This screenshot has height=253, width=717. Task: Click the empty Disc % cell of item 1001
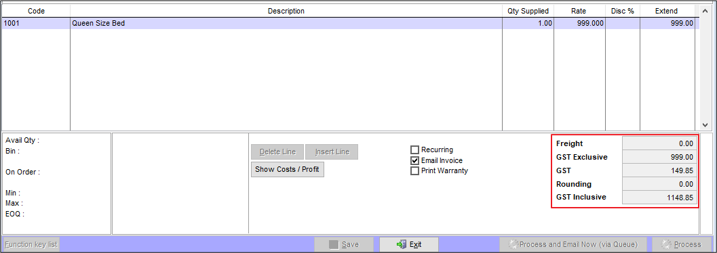[622, 23]
